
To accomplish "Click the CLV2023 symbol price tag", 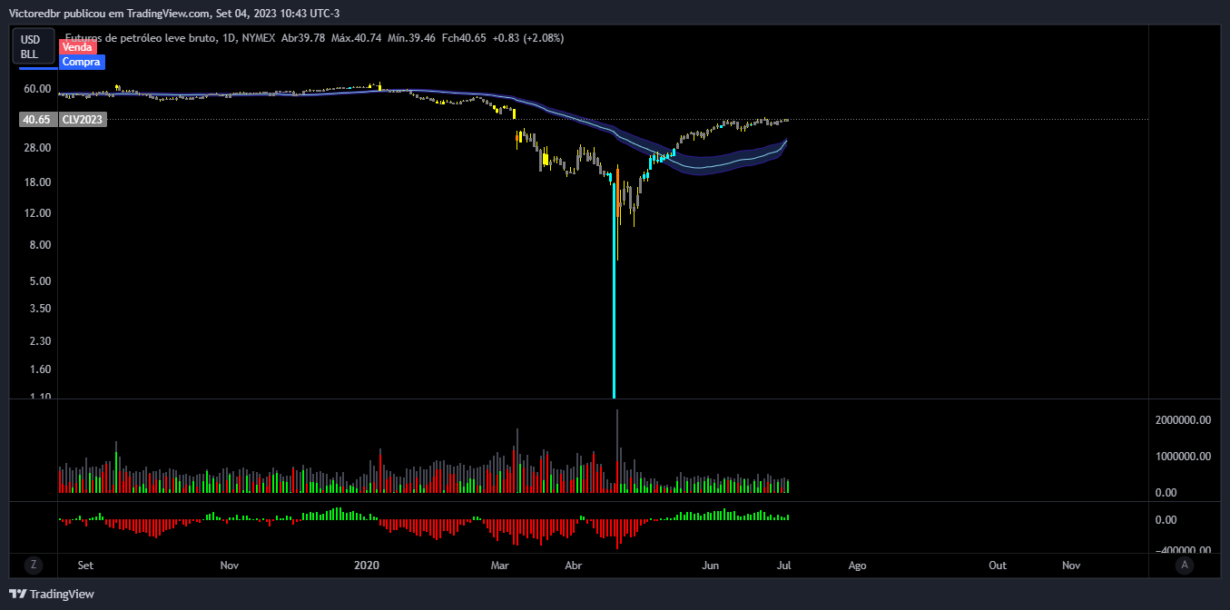I will [x=83, y=119].
